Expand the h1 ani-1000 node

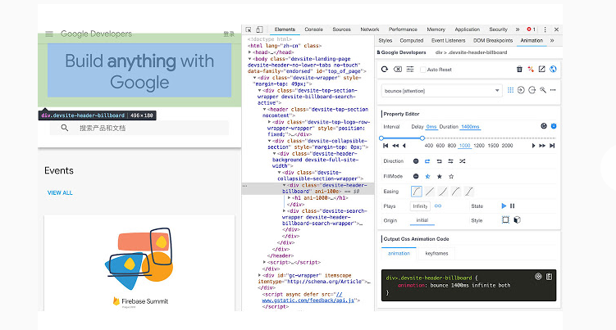290,198
